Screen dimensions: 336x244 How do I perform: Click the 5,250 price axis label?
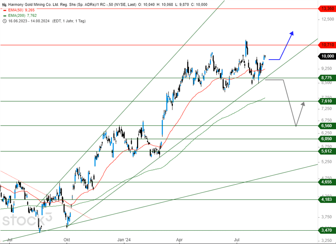click(327, 162)
